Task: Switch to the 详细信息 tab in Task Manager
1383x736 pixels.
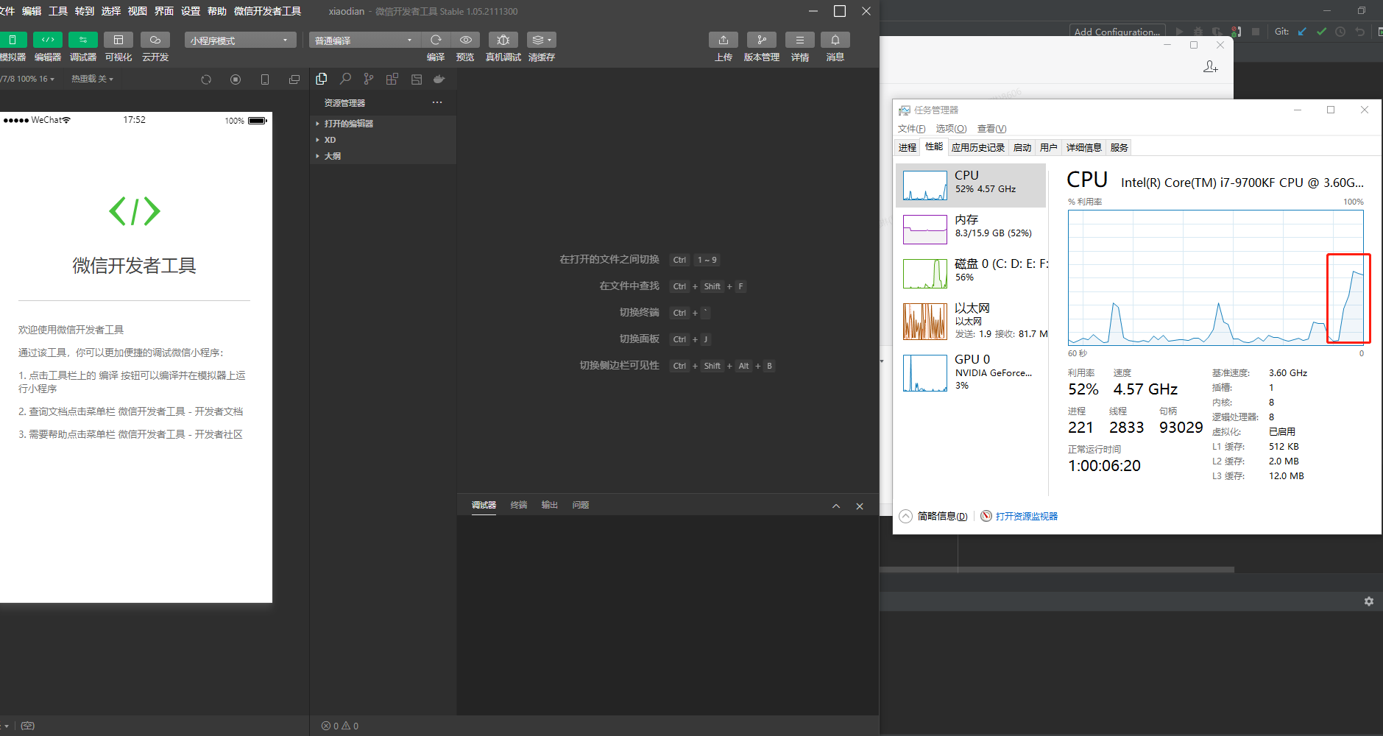Action: (x=1084, y=147)
